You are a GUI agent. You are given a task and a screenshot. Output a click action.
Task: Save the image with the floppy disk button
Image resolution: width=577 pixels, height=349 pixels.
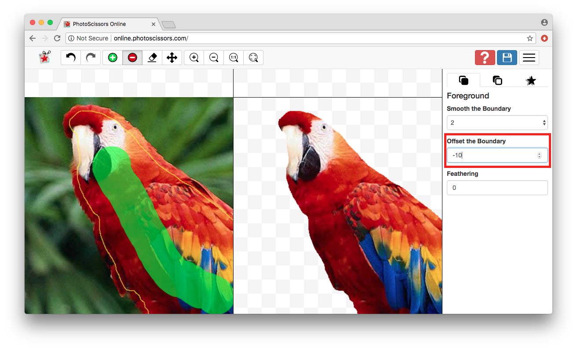tap(507, 58)
